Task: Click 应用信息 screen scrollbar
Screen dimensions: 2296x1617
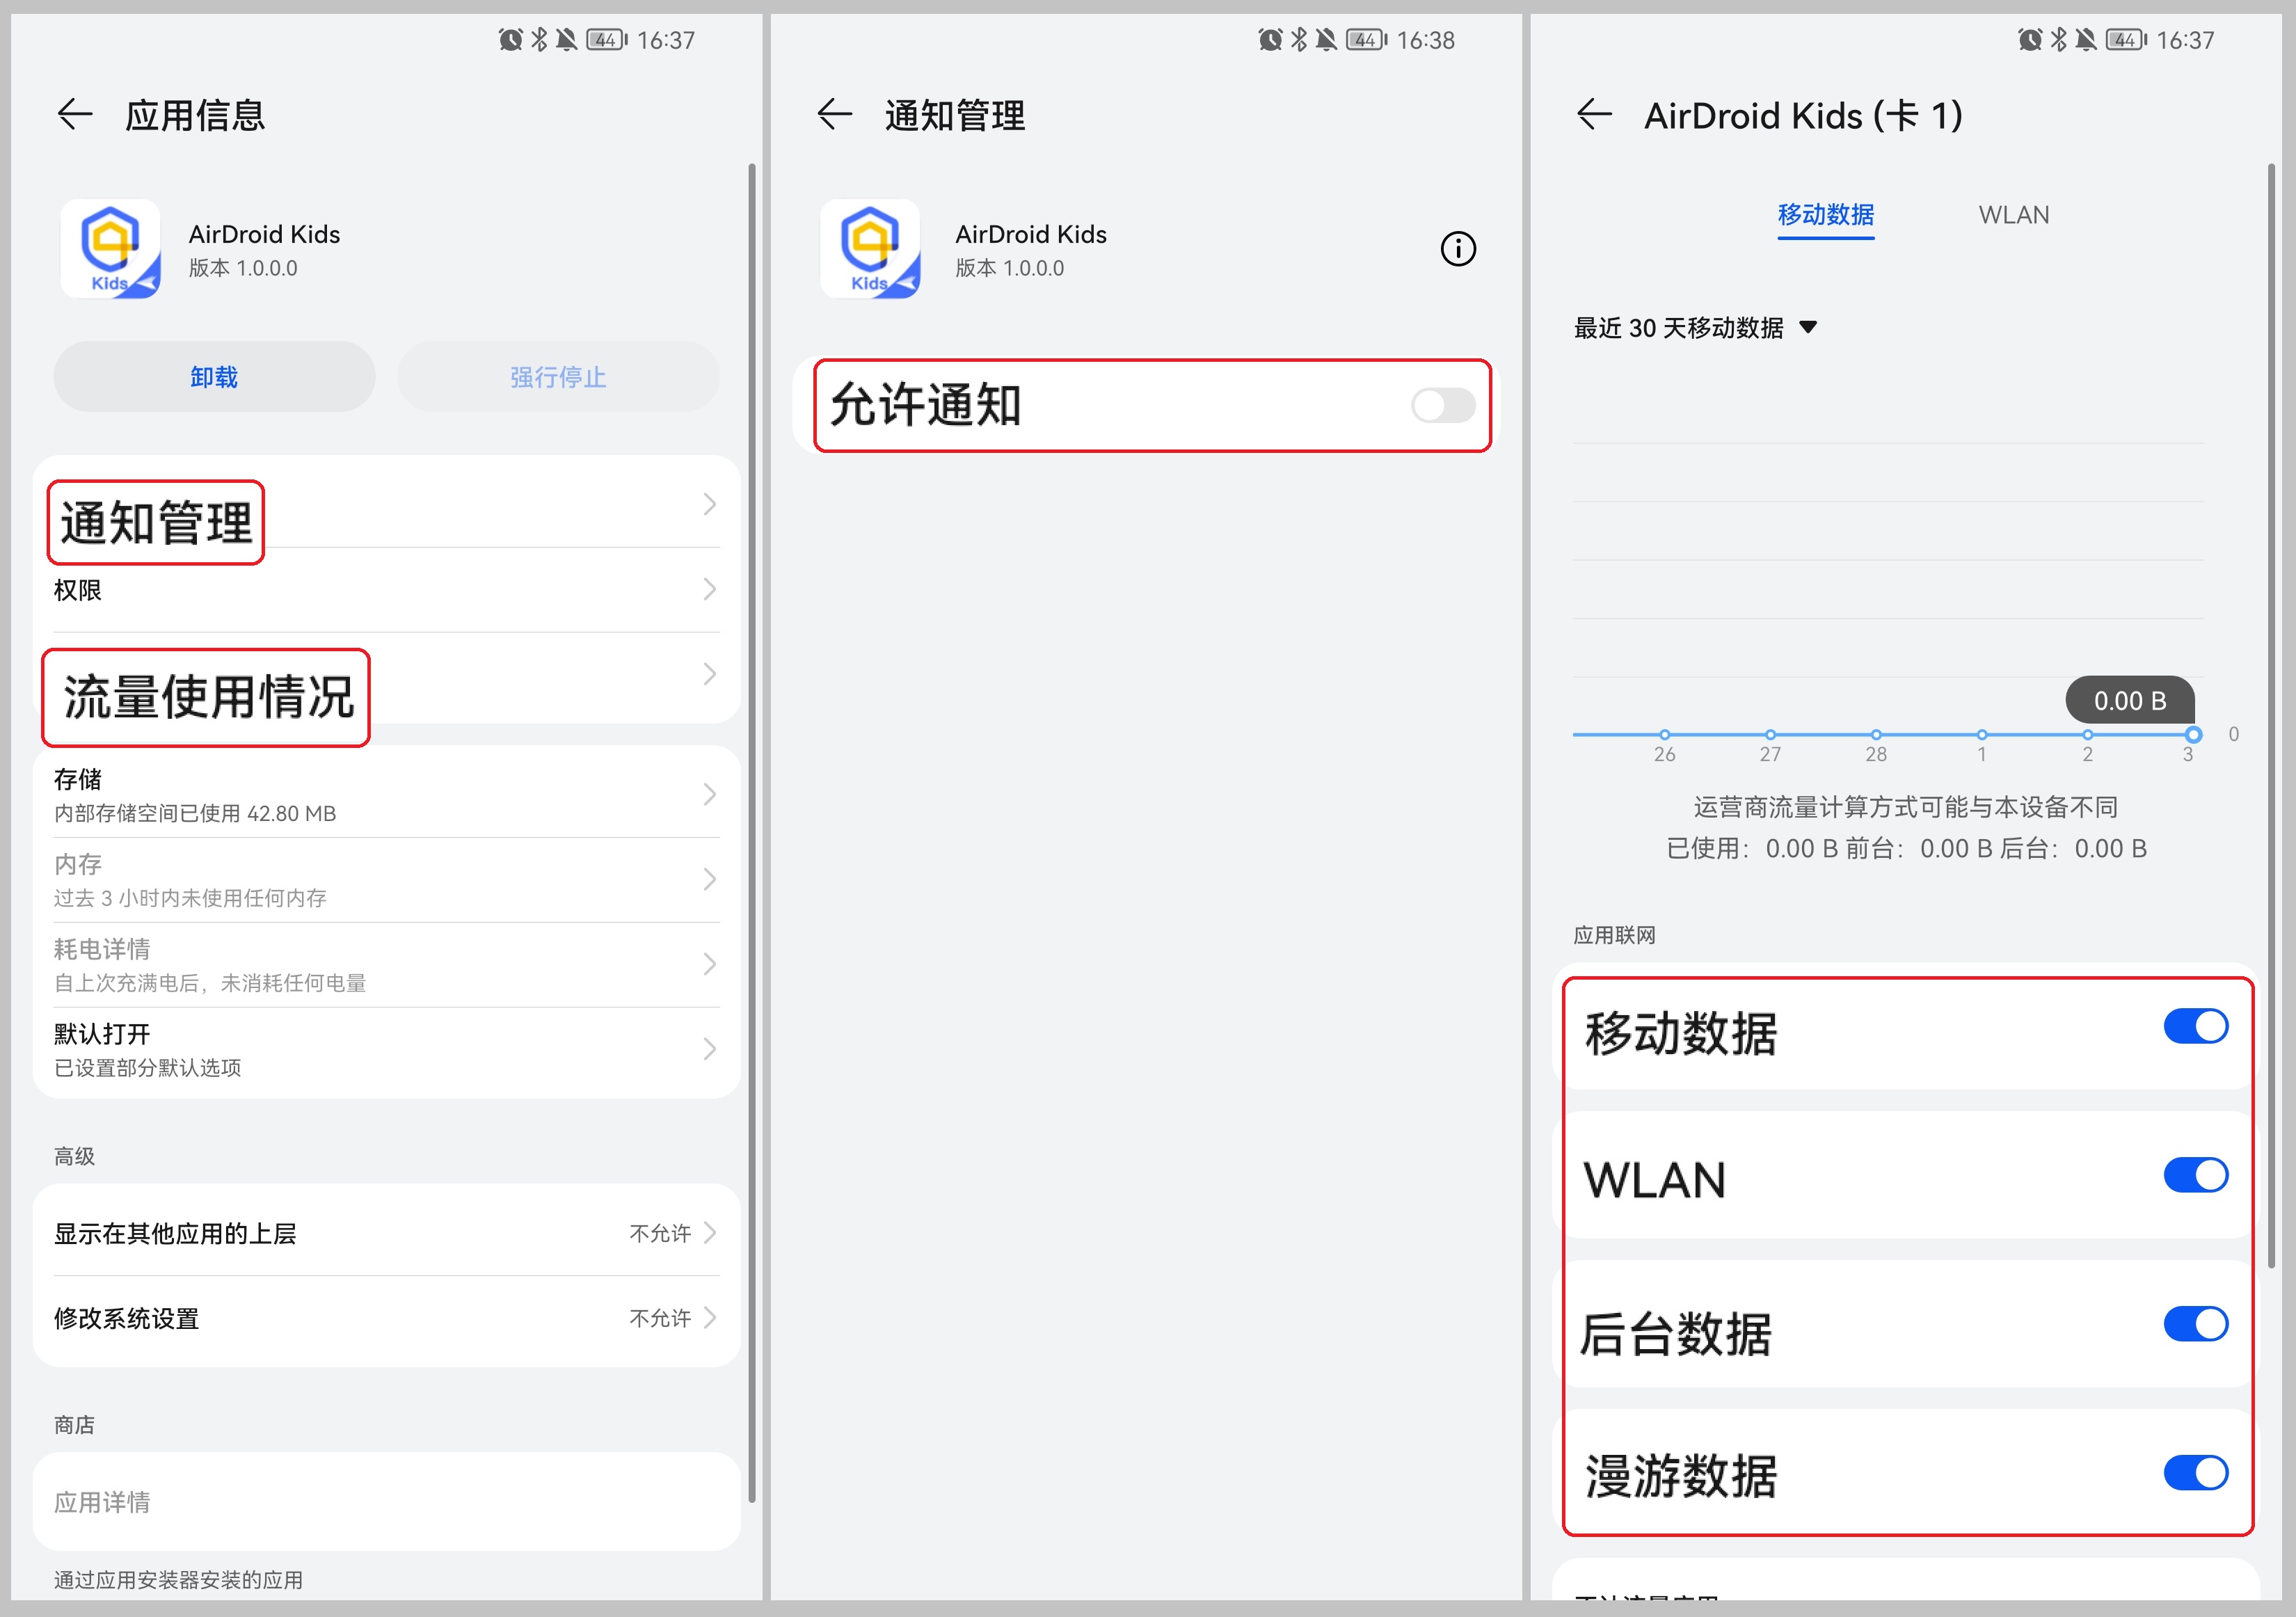Action: tap(751, 832)
